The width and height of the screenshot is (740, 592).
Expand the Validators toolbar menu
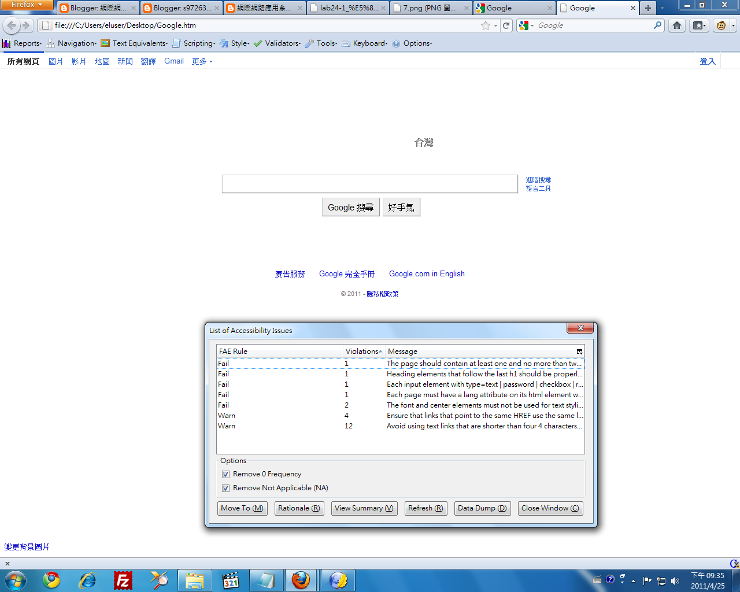[x=277, y=43]
